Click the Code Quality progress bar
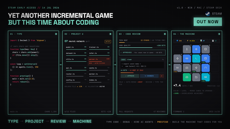Screen dimensions: 230x129 142,48
